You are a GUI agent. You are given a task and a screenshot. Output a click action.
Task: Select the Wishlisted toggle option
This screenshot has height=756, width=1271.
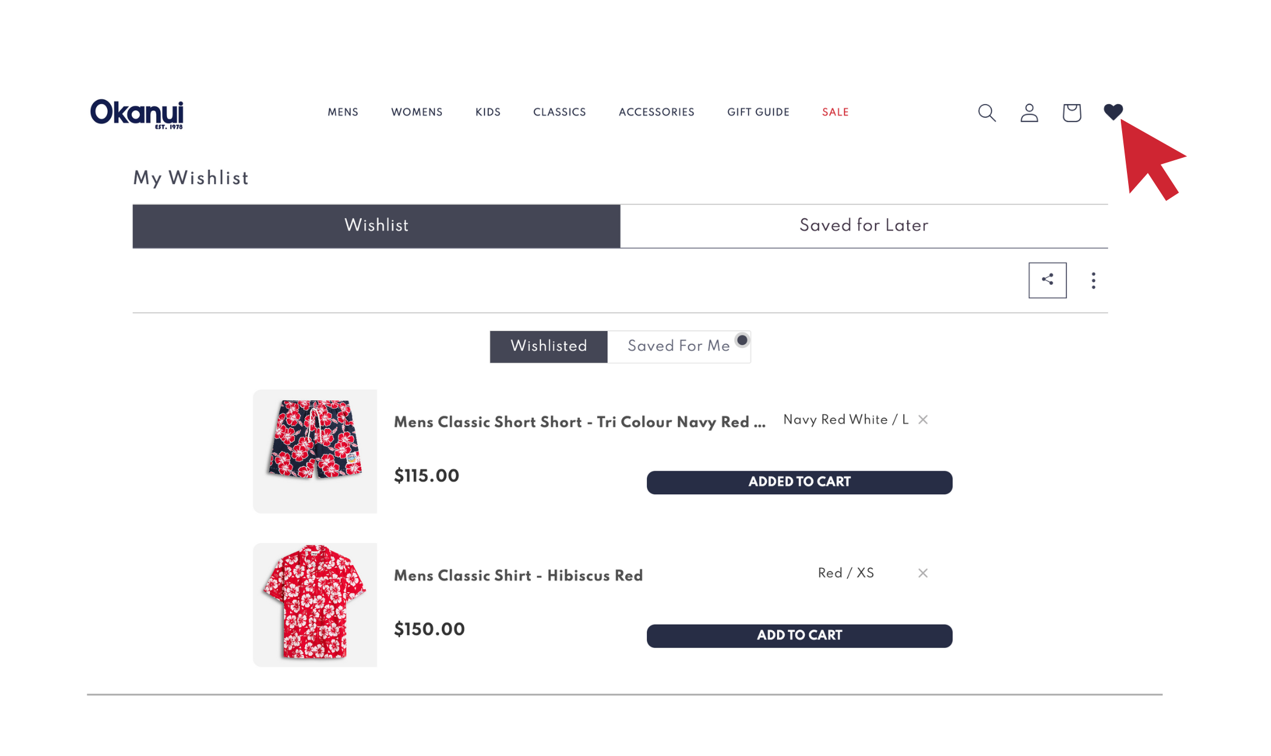(x=548, y=347)
